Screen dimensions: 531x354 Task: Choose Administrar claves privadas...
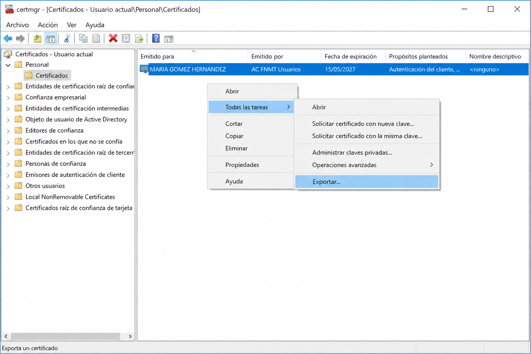click(x=366, y=152)
